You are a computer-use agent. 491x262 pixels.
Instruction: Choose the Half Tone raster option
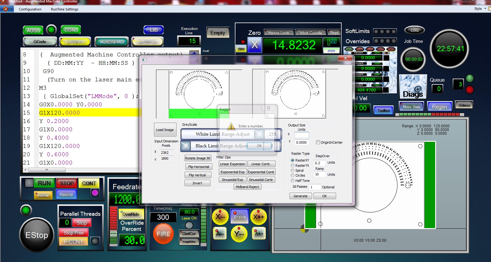pyautogui.click(x=293, y=181)
